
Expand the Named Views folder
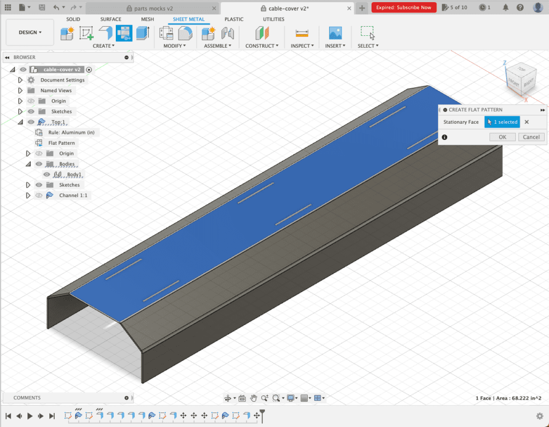(21, 91)
